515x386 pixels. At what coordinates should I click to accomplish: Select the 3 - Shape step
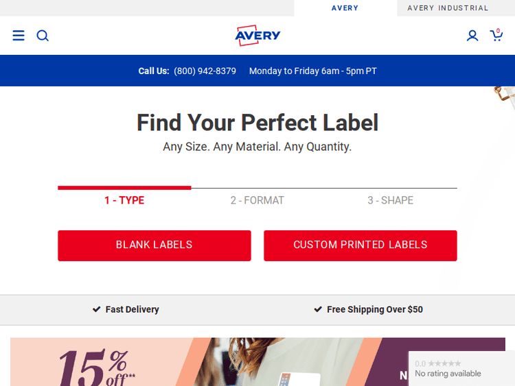pyautogui.click(x=390, y=200)
